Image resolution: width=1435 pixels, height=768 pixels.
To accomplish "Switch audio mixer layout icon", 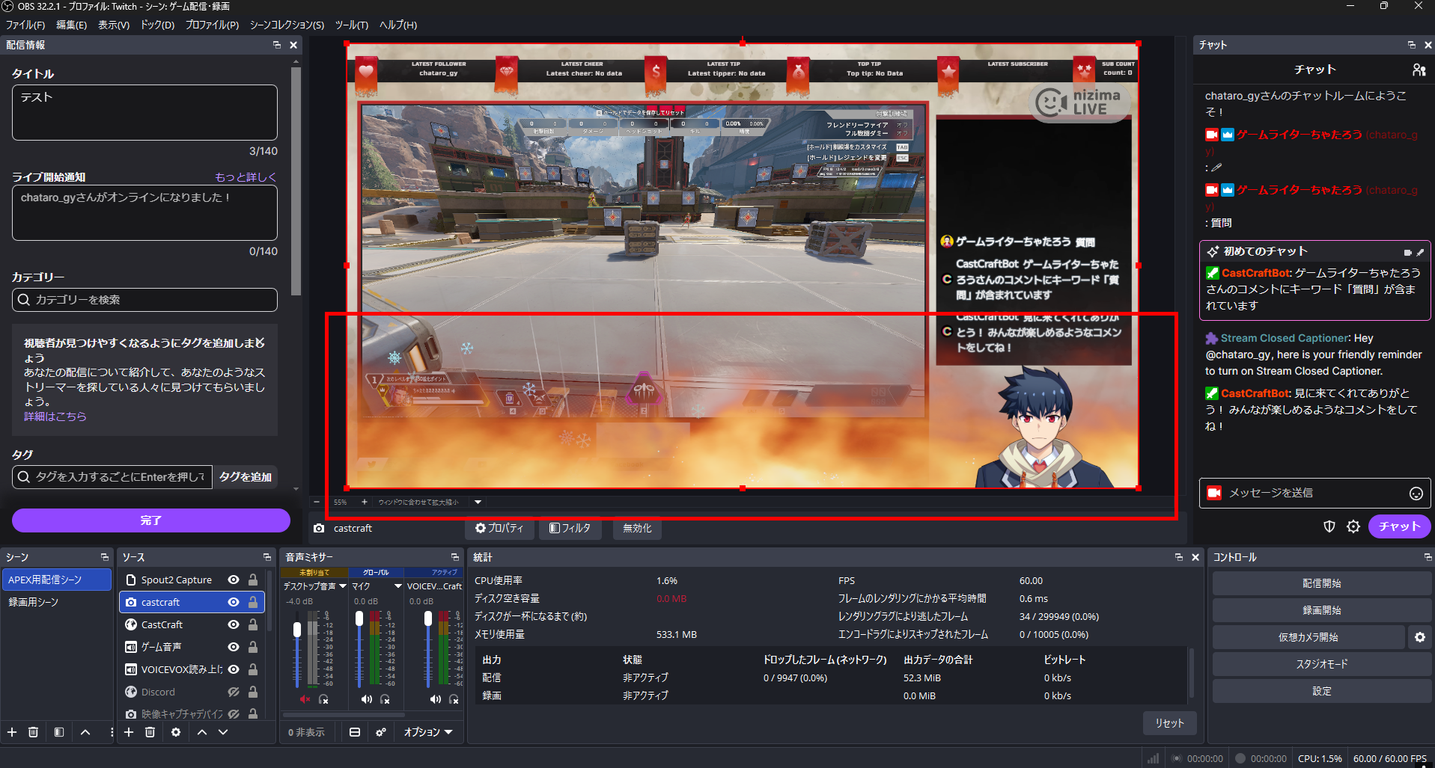I will (355, 732).
